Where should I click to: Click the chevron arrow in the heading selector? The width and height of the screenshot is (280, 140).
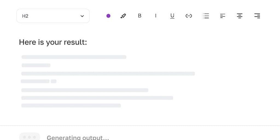(x=82, y=16)
